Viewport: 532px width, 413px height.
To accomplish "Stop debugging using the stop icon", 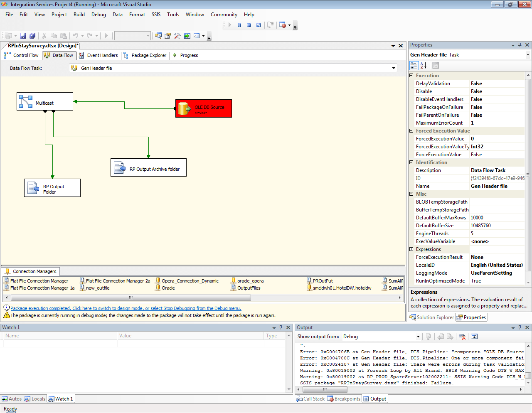I will point(249,25).
